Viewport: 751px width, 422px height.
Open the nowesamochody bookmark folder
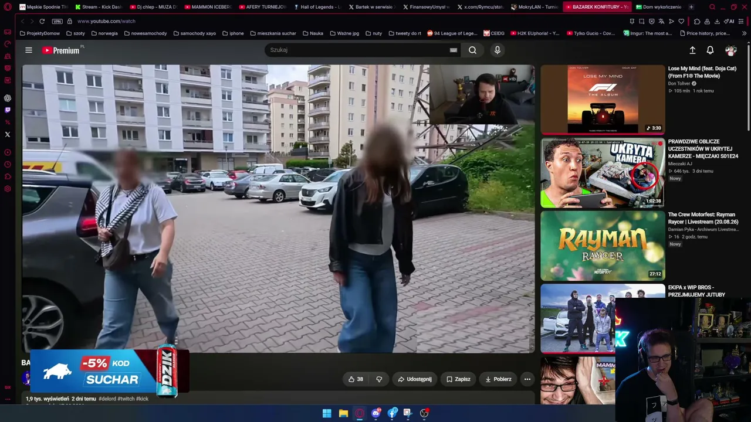pyautogui.click(x=145, y=33)
